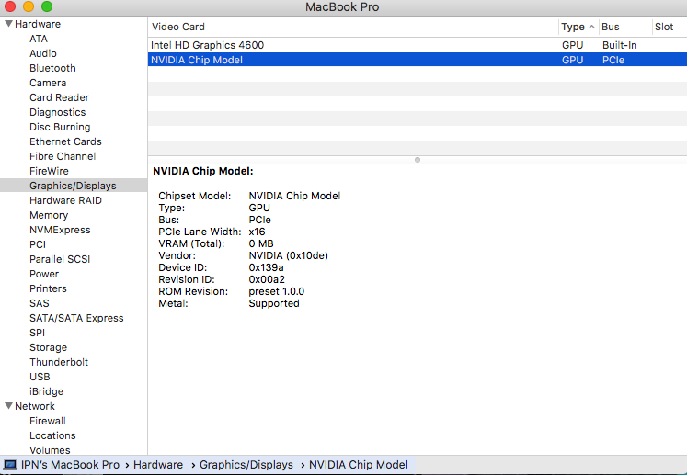Screen dimensions: 687x475
Task: Open NVMExpress information
Action: click(60, 230)
